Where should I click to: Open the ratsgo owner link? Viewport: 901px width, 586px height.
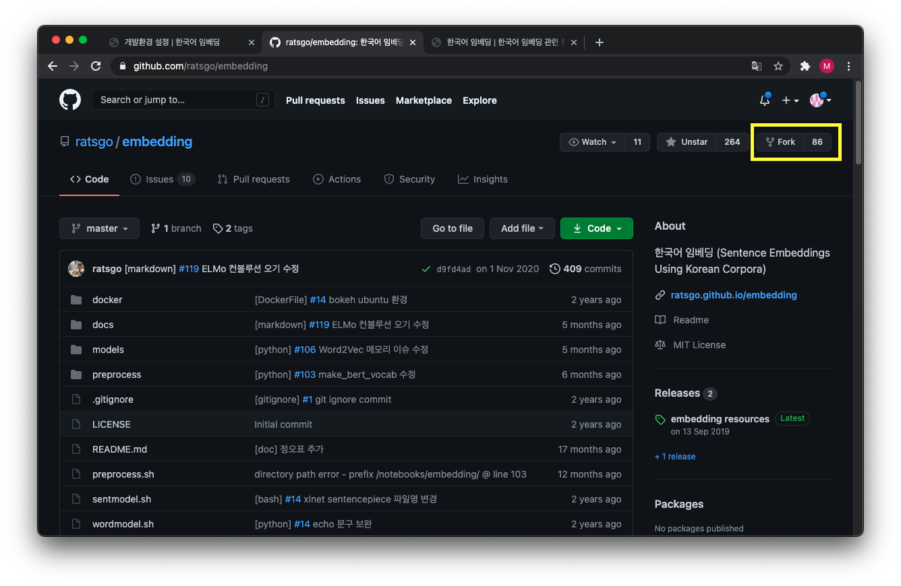click(x=94, y=141)
